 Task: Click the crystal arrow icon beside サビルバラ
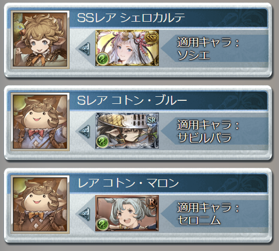point(85,132)
